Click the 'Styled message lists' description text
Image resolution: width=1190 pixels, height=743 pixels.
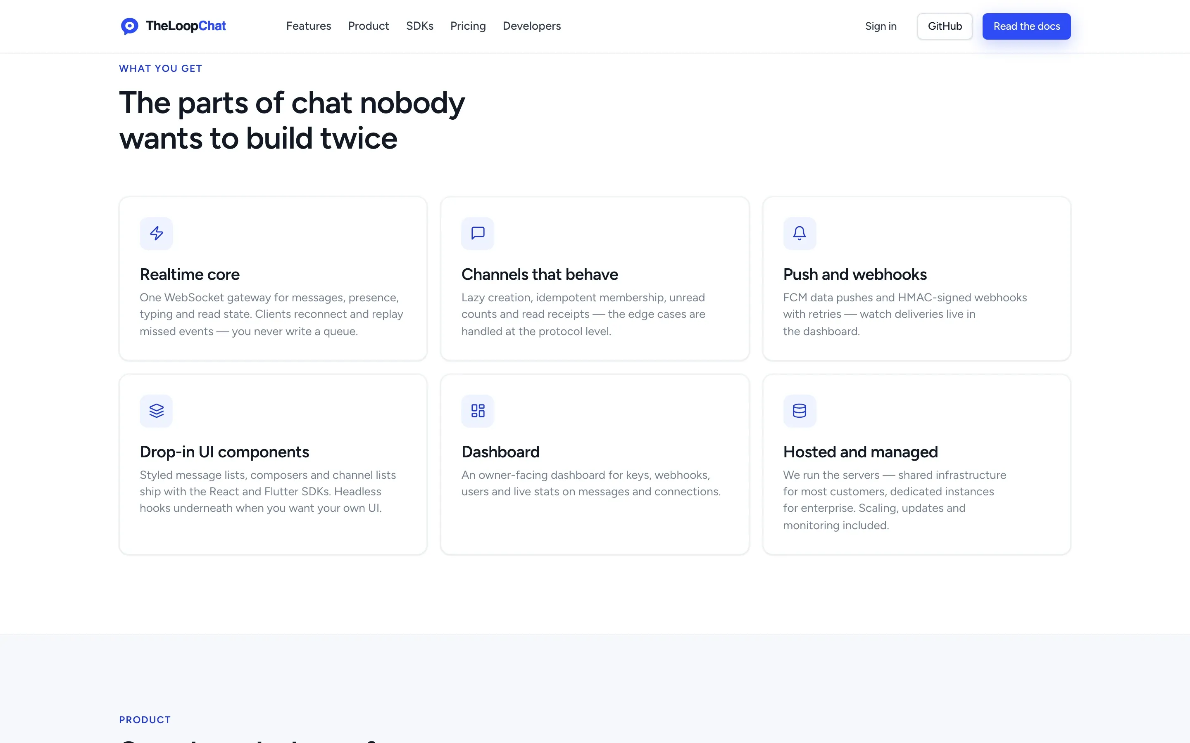coord(268,491)
